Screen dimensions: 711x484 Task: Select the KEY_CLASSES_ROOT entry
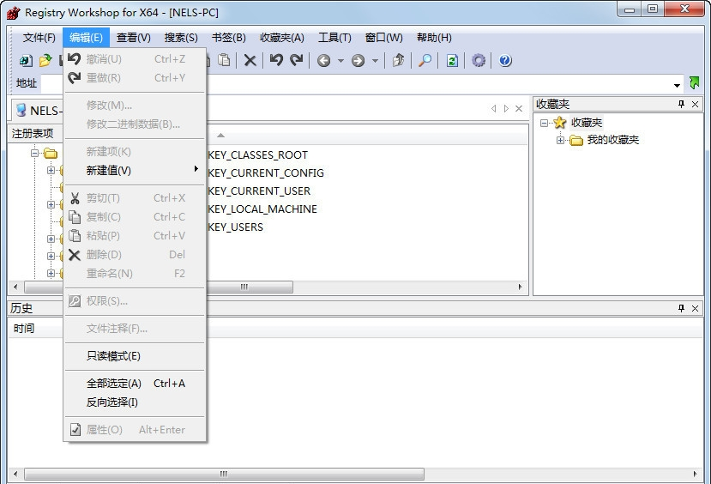point(257,155)
